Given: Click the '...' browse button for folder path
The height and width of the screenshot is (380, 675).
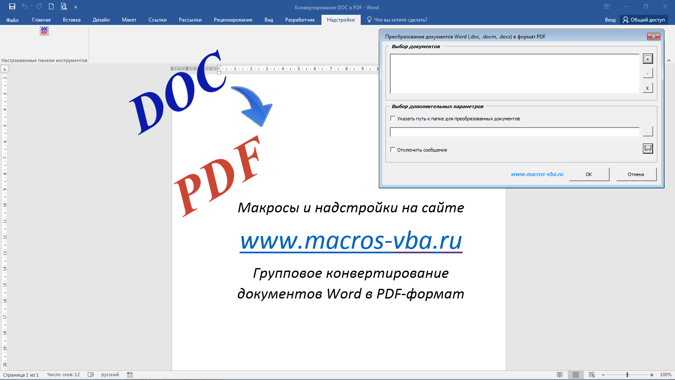Looking at the screenshot, I should click(x=648, y=132).
